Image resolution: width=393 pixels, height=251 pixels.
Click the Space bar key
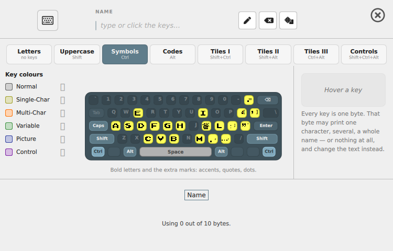[176, 152]
